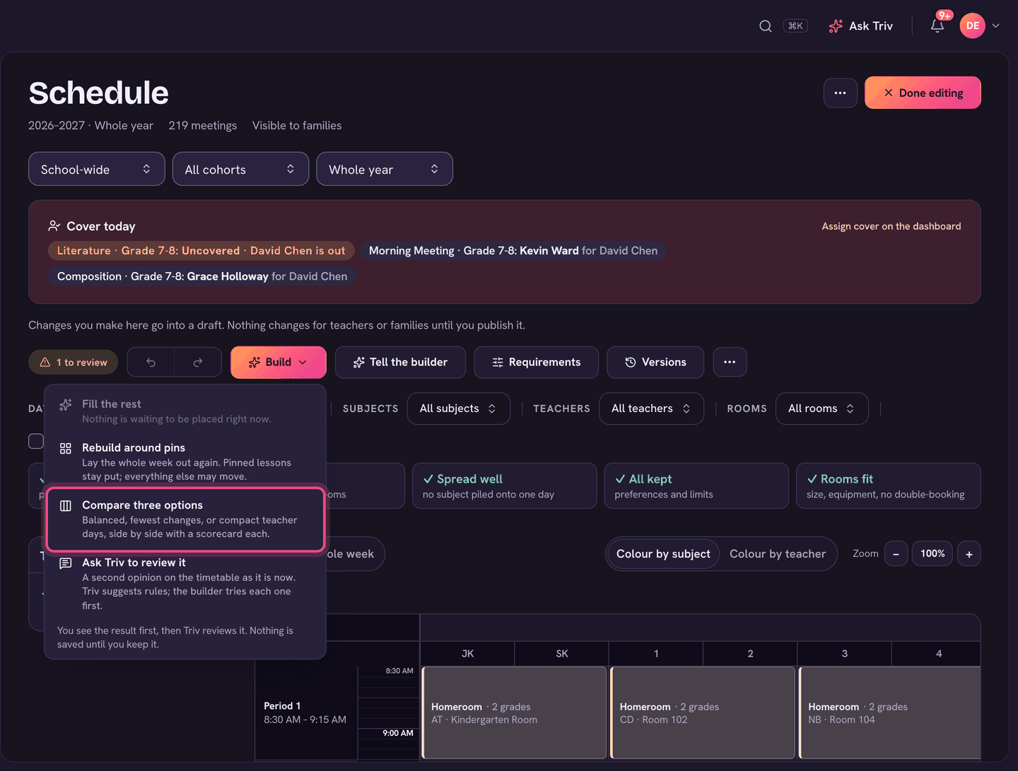
Task: Select Fill the rest menu option
Action: (x=185, y=411)
